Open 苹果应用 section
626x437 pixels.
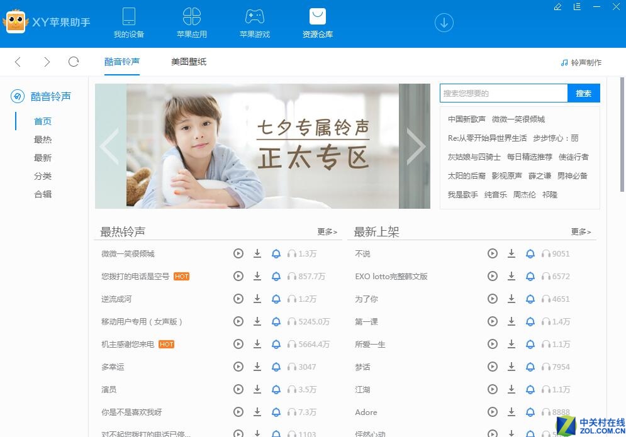coord(192,23)
